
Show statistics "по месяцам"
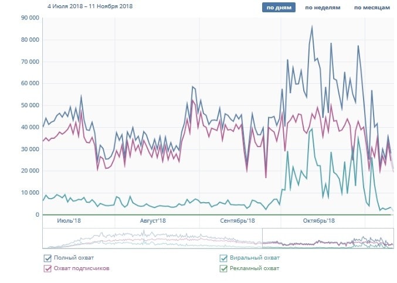pyautogui.click(x=371, y=8)
